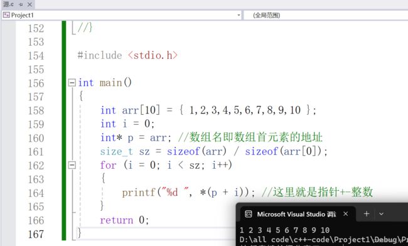This screenshot has height=246, width=408.
Task: Click the Project1 icon in the navigation bar
Action: (x=6, y=15)
